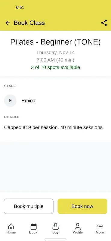Screen dimensions: 111x241
Task: Open the Home tab house icon
Action: (x=11, y=226)
